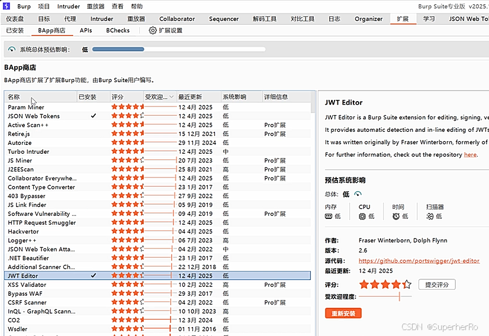The width and height of the screenshot is (489, 336).
Task: Click the Burp Suite logo icon
Action: pyautogui.click(x=7, y=6)
